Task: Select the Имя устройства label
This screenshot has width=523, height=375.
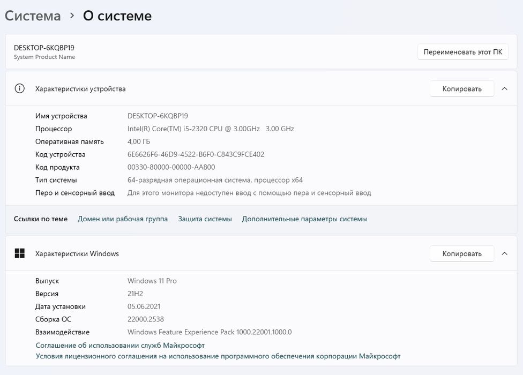Action: 61,116
